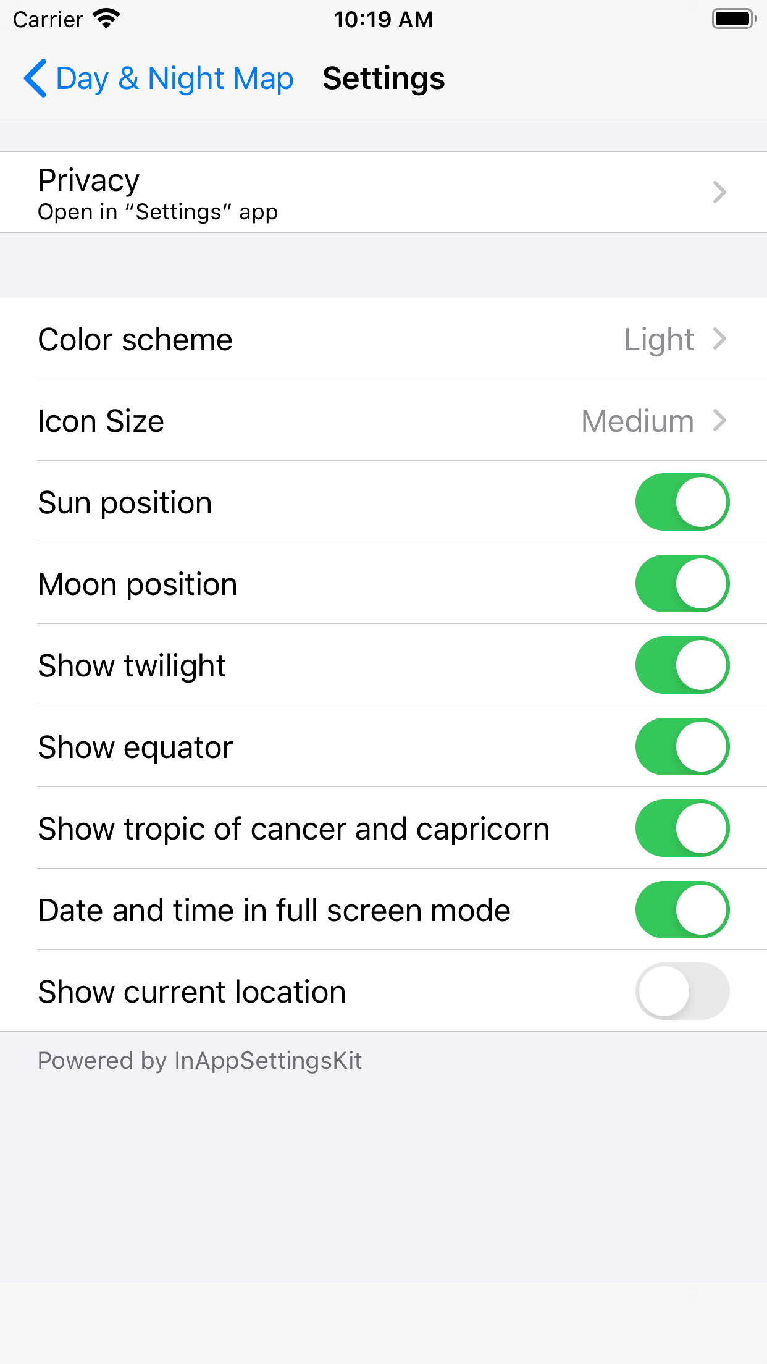
Task: Click the Privacy row disclosure chevron
Action: point(719,192)
